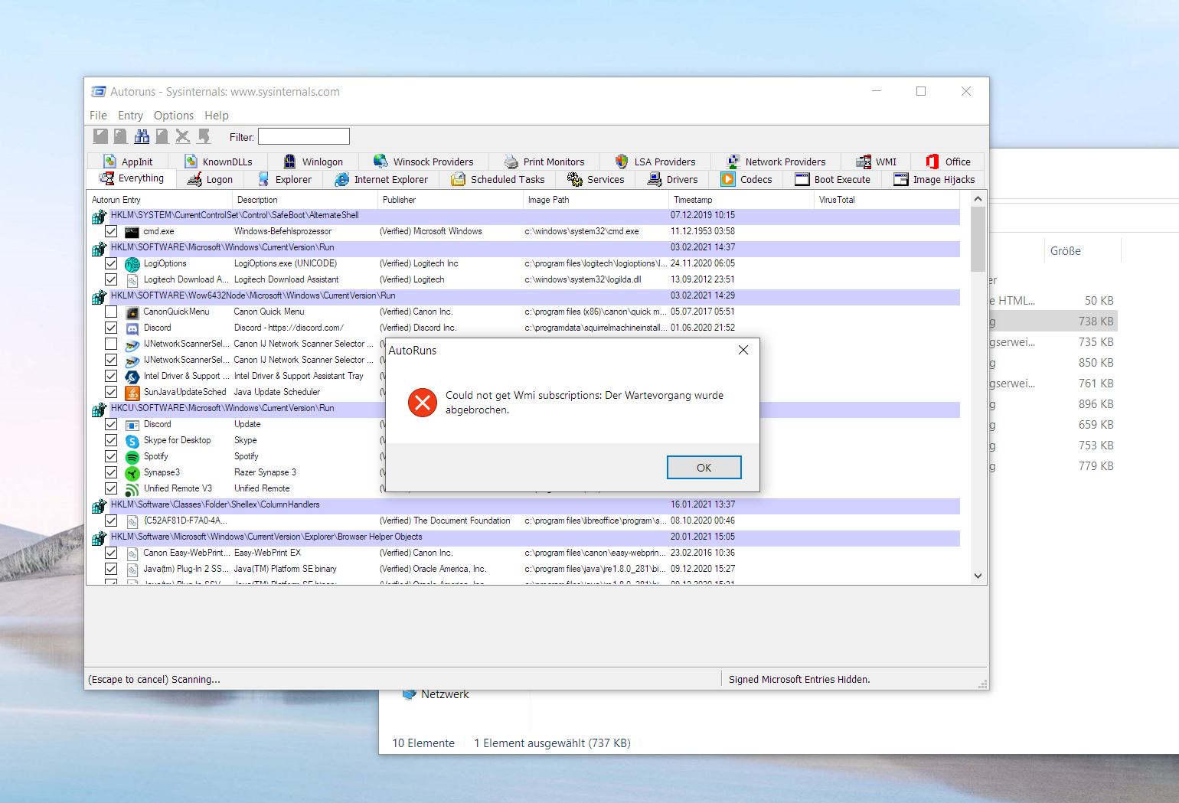1179x803 pixels.
Task: Click the Autoruns title bar app icon
Action: (98, 92)
